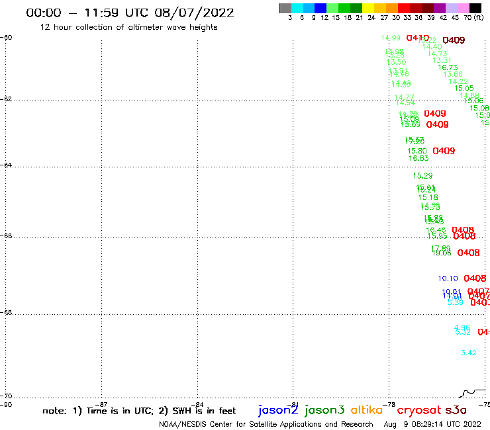Click the s3a satellite legend label

[456, 410]
